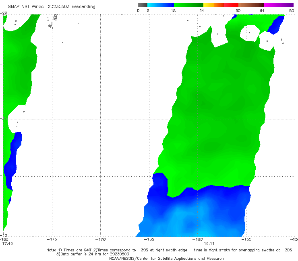Pick the gray segment of the color bar
The width and height of the screenshot is (298, 261).
point(142,5)
